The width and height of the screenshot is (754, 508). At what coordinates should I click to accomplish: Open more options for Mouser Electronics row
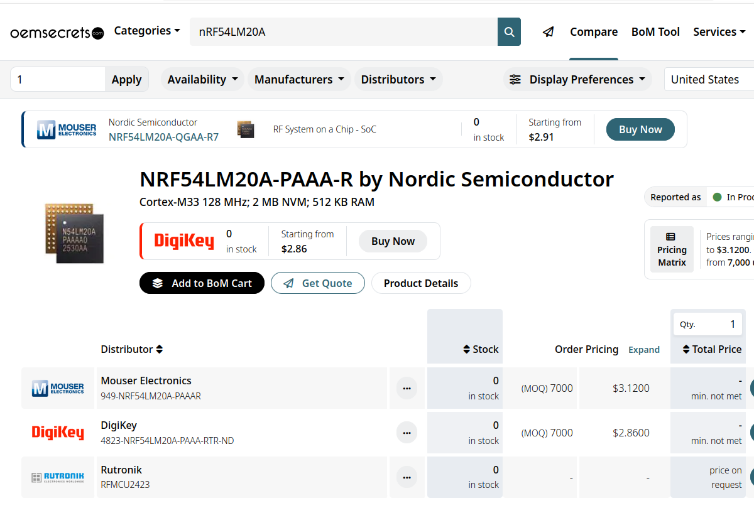407,389
